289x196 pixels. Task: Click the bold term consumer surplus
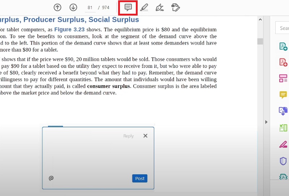click(109, 86)
